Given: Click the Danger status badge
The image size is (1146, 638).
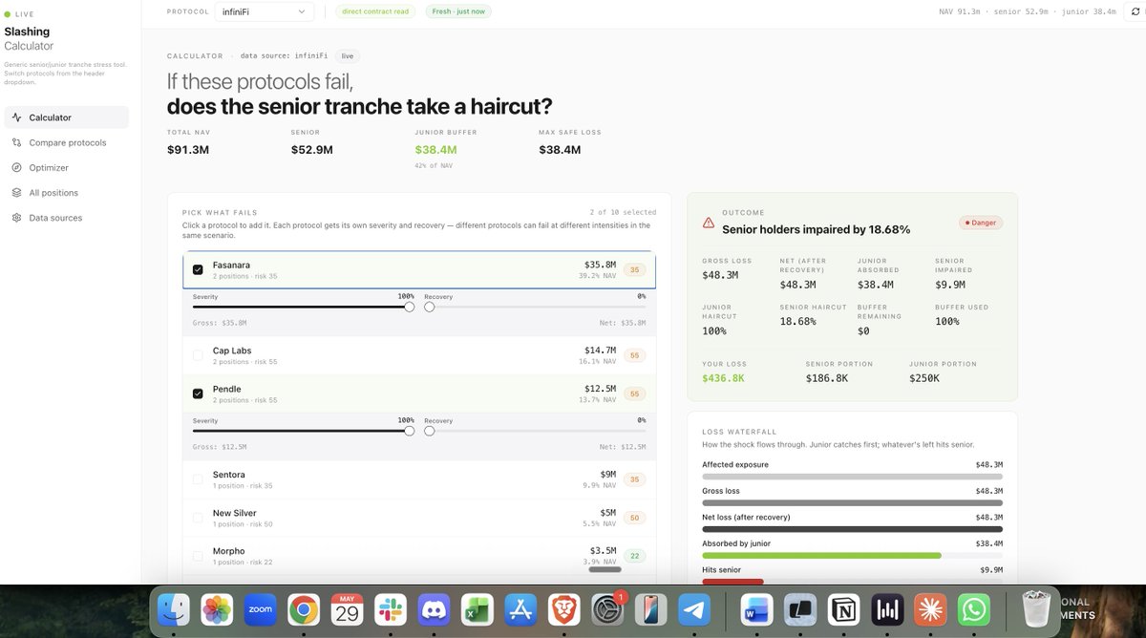Looking at the screenshot, I should 981,223.
